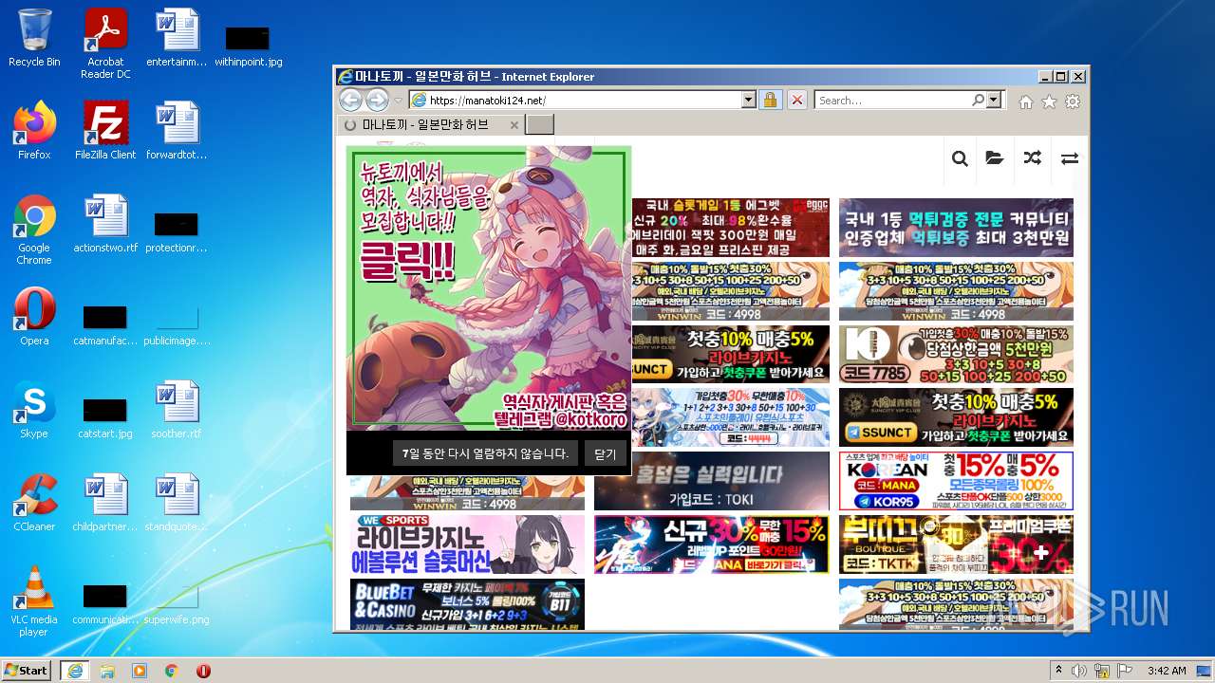This screenshot has height=683, width=1215.
Task: Open the 가입코드 : TOKI banner
Action: click(711, 481)
